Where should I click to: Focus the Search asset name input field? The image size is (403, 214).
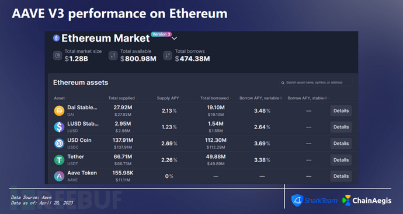tap(315, 83)
